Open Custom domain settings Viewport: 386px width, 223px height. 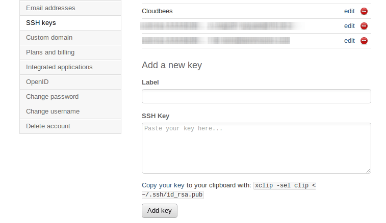click(x=70, y=38)
